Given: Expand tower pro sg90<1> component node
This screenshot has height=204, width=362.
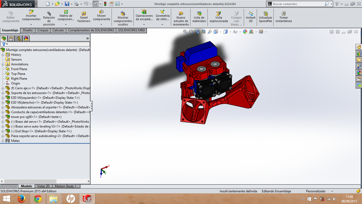Looking at the screenshot, I should point(3,117).
